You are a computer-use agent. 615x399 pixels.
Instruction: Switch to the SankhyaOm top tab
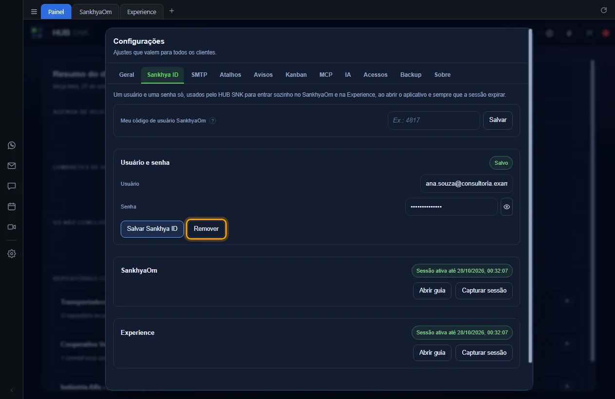(95, 12)
